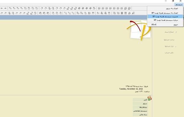The height and width of the screenshot is (117, 184).
Task: Click اصلاح اسناد in the side panel
Action: click(x=169, y=32)
